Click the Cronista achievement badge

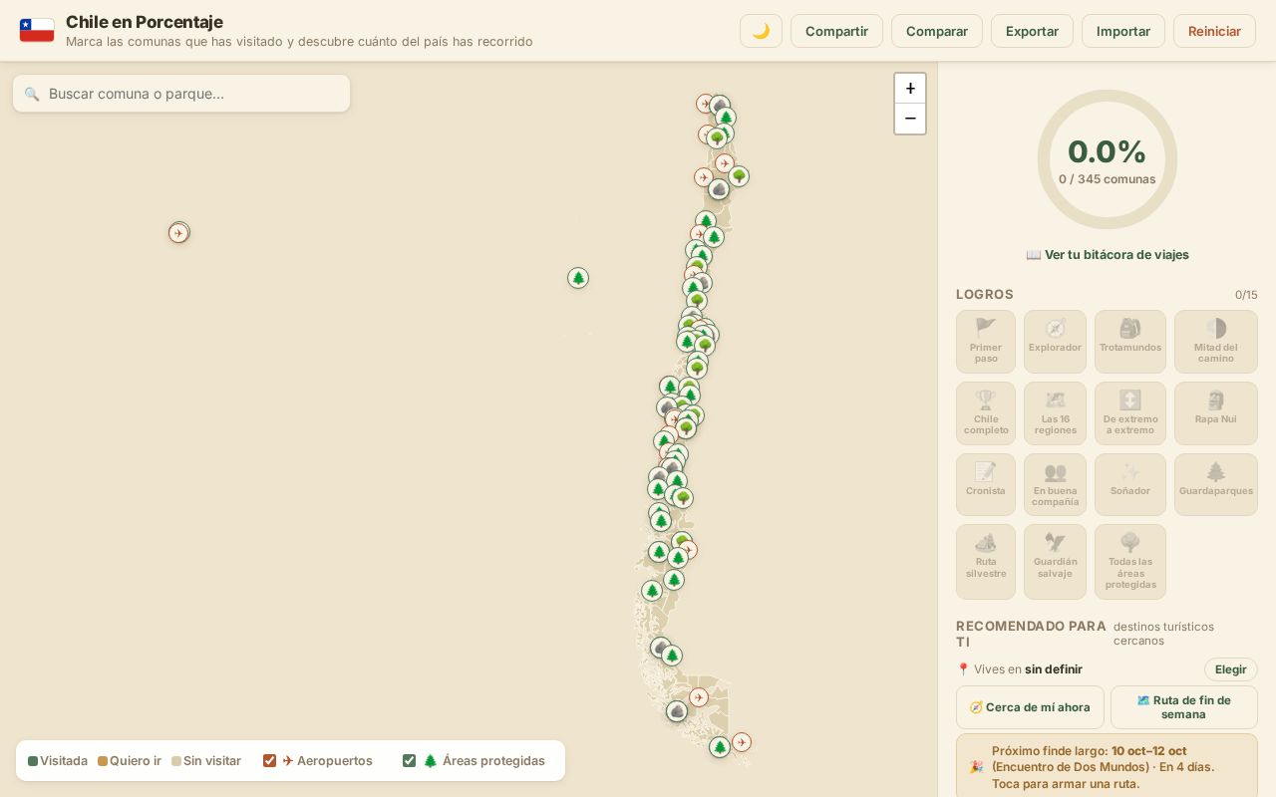pyautogui.click(x=986, y=485)
